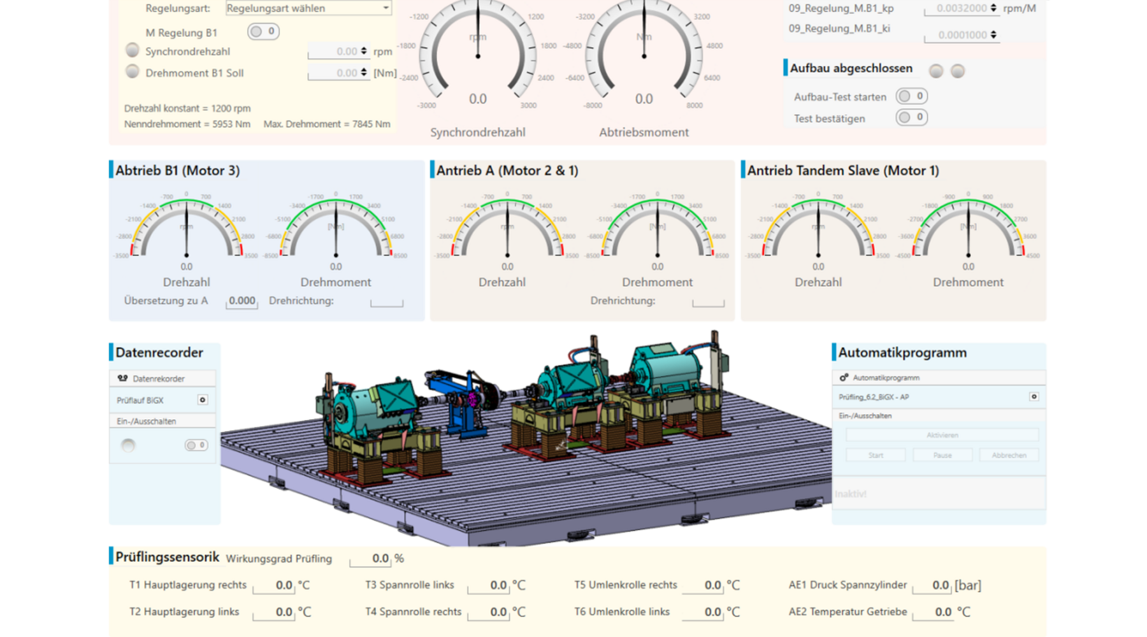Open the gear settings next to Prüflauf BiGX

[x=203, y=399]
